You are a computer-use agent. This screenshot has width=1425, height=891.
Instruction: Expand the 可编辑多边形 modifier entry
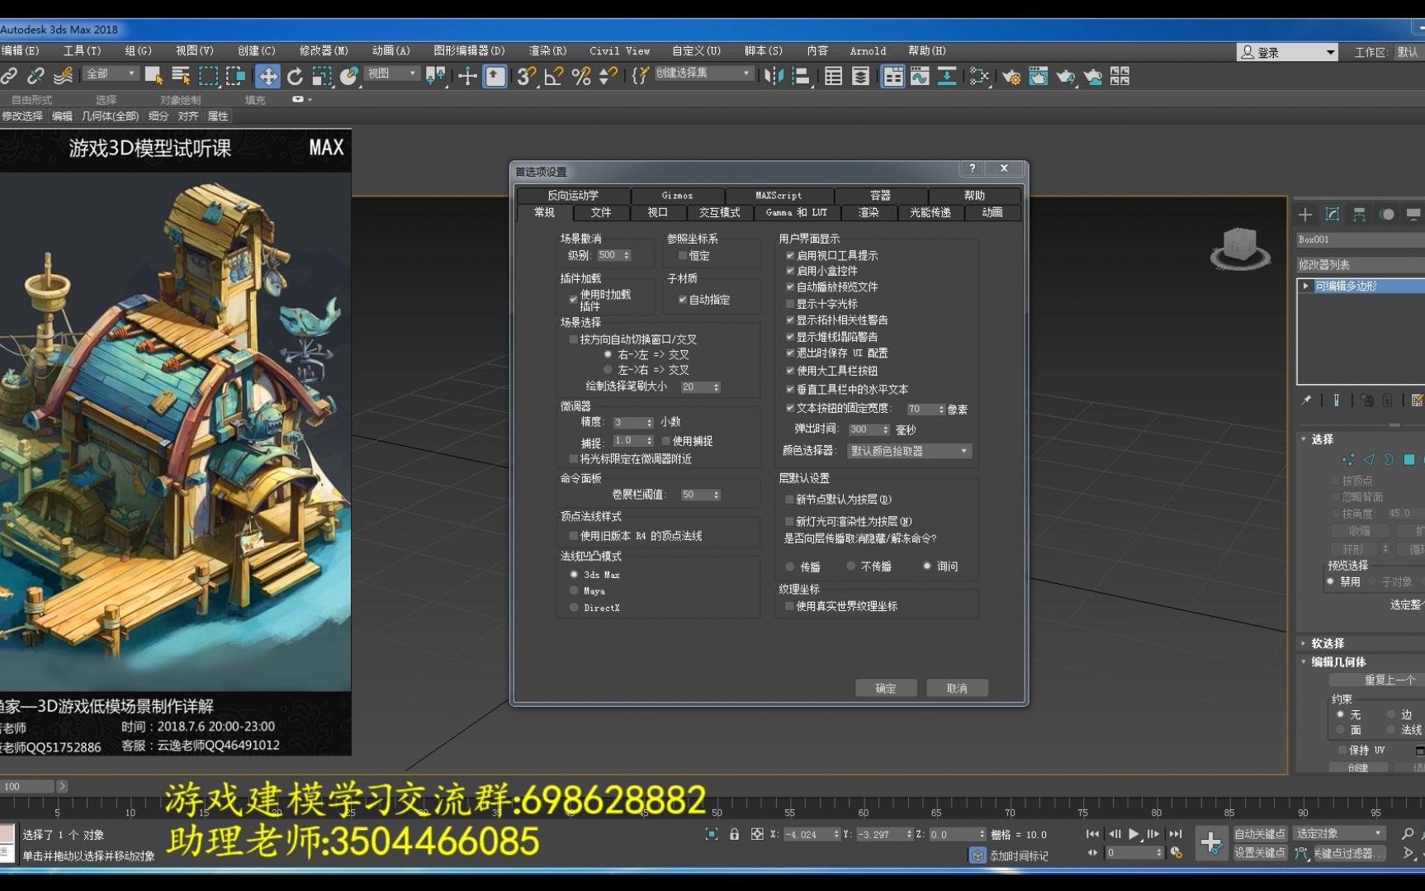(x=1305, y=286)
